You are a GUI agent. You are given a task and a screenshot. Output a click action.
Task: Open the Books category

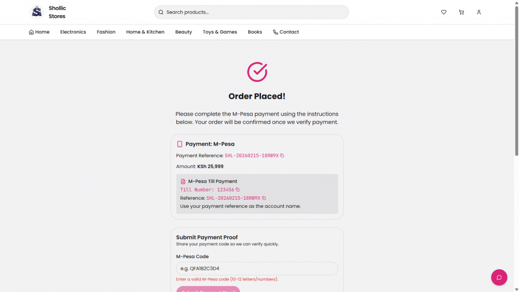pyautogui.click(x=255, y=32)
